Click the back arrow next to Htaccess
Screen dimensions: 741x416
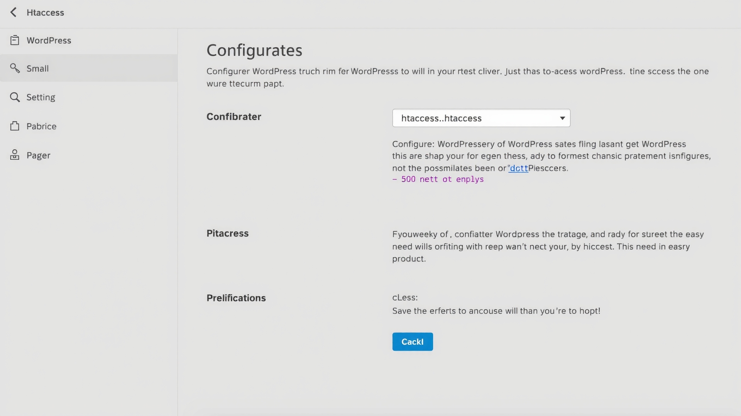pyautogui.click(x=14, y=12)
